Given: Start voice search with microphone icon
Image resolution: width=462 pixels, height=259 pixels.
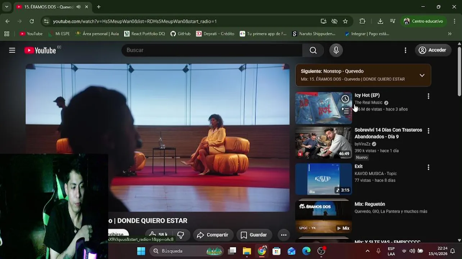Looking at the screenshot, I should click(x=336, y=50).
